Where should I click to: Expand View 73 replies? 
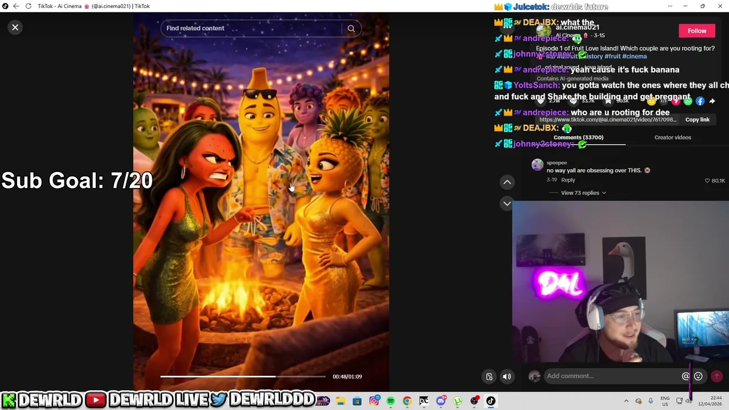[583, 193]
